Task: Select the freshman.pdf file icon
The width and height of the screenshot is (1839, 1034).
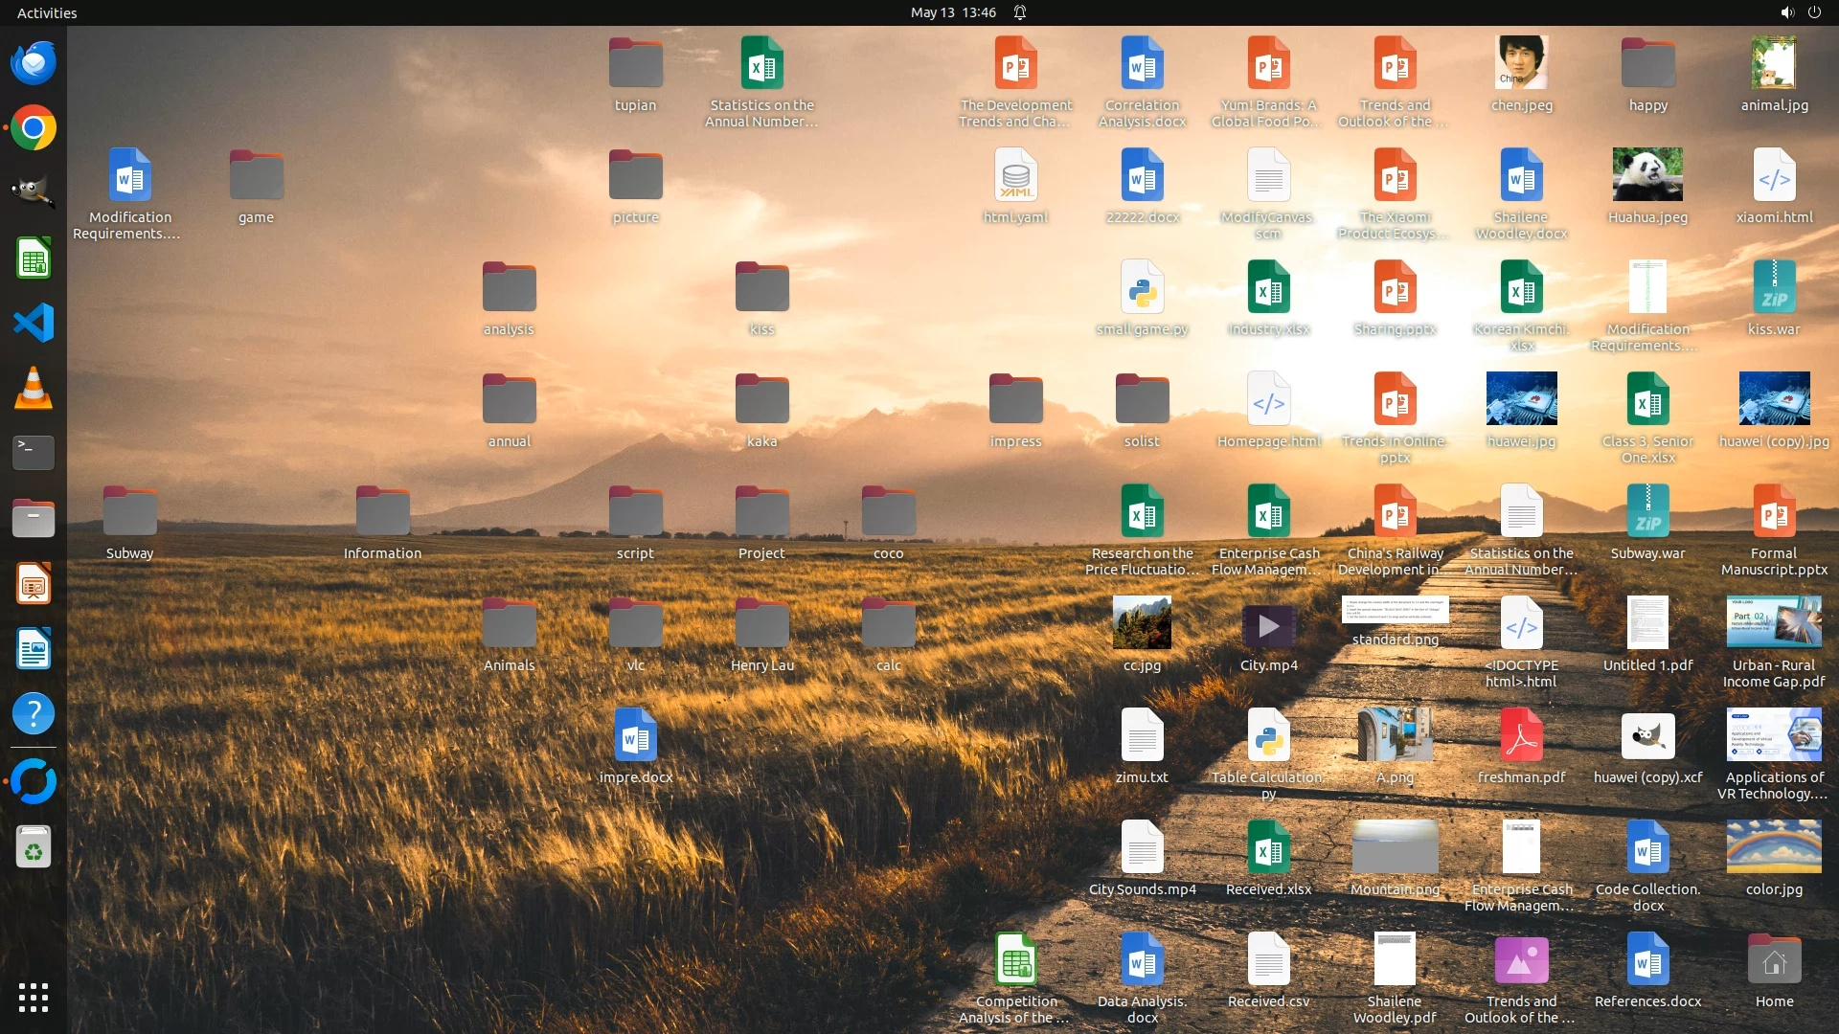Action: 1521,736
